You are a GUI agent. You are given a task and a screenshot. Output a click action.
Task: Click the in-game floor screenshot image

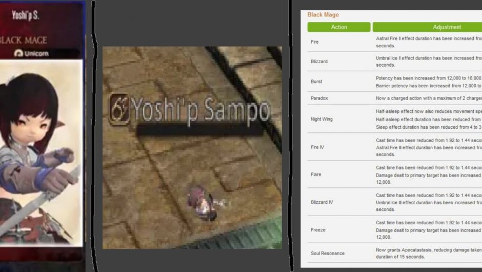[192, 148]
